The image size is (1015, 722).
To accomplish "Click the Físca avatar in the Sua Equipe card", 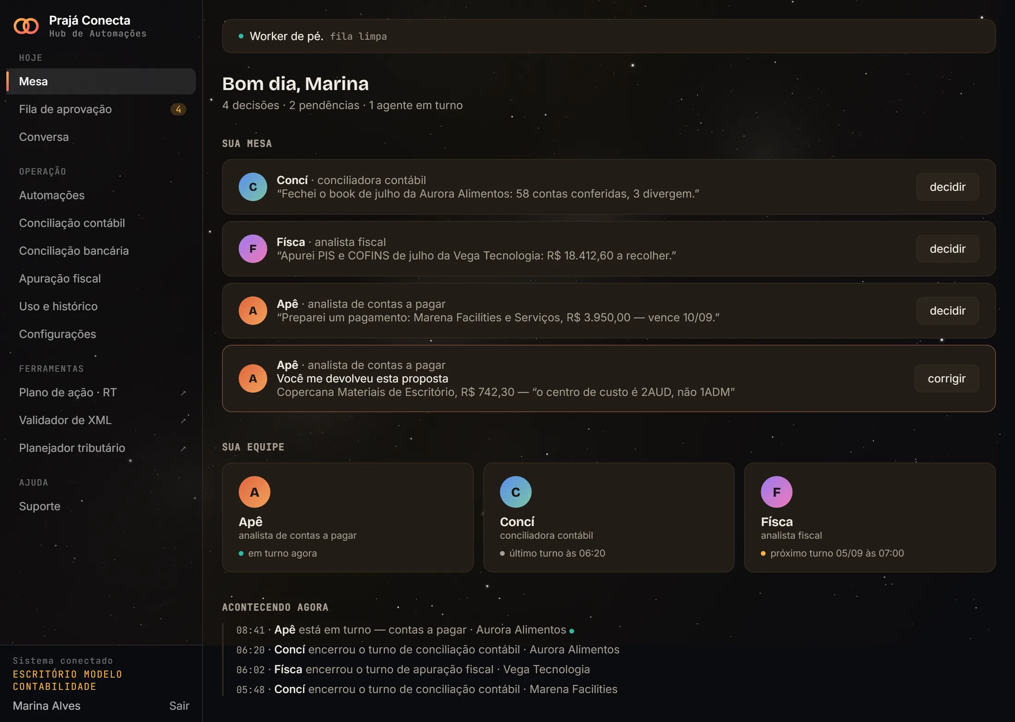I will point(776,492).
